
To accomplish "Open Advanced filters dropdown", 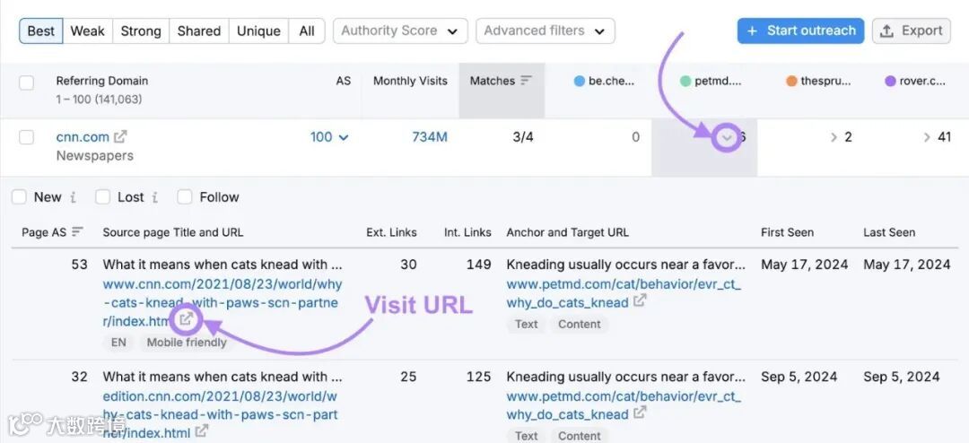I will [x=546, y=30].
